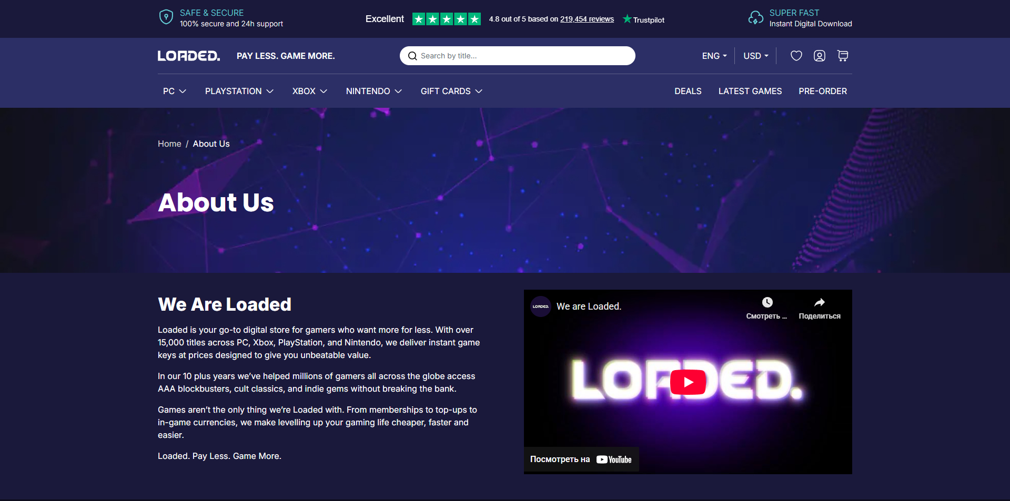Viewport: 1010px width, 501px height.
Task: Click the user account icon
Action: (819, 56)
